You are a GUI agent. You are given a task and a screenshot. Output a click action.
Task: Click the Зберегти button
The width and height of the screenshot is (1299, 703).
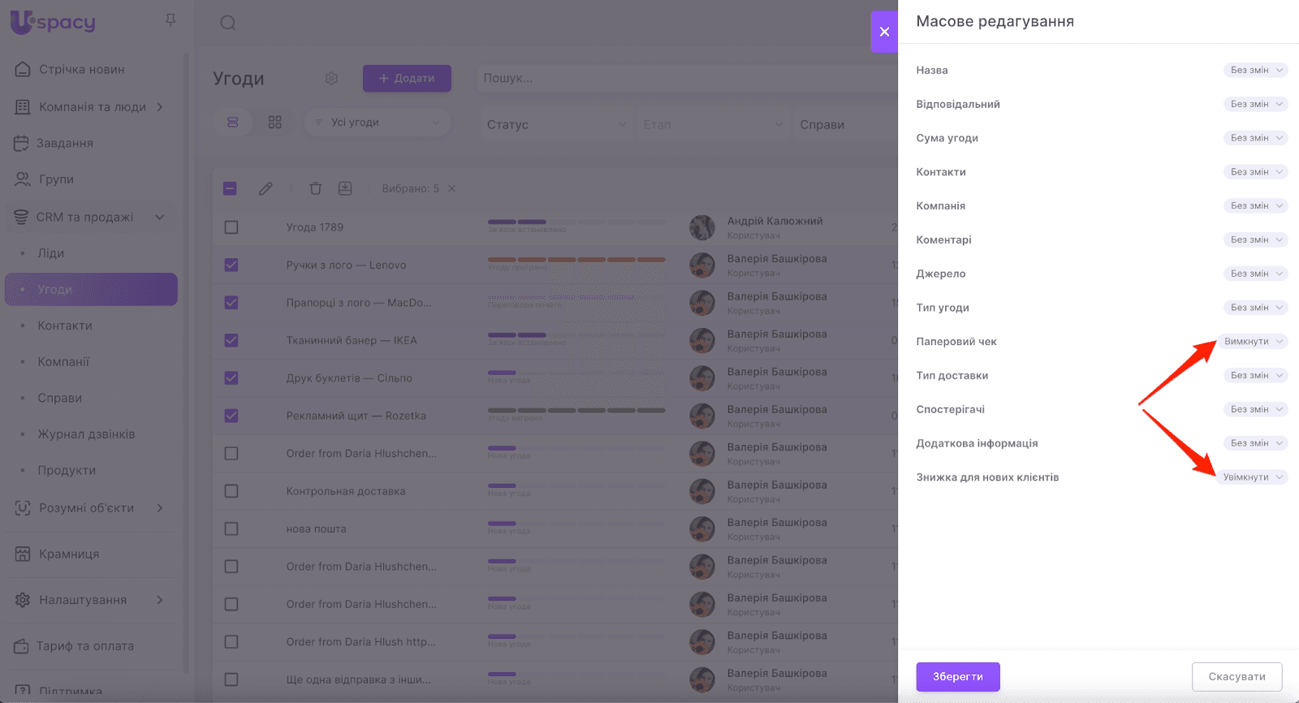click(x=958, y=677)
